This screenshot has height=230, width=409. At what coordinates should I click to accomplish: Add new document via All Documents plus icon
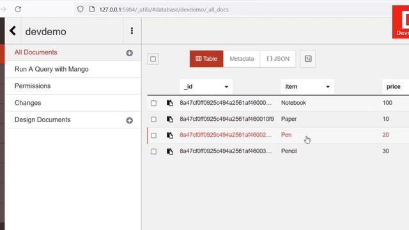pyautogui.click(x=129, y=53)
